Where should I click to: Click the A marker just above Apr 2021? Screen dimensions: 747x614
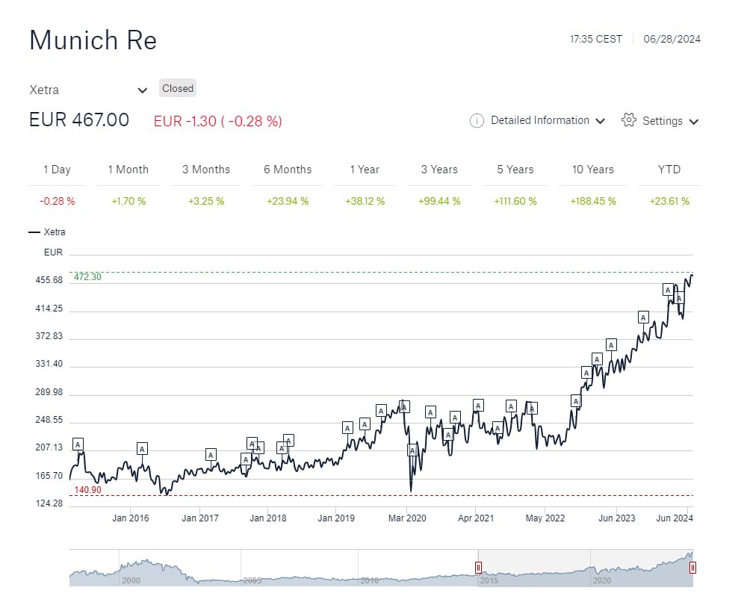[478, 406]
